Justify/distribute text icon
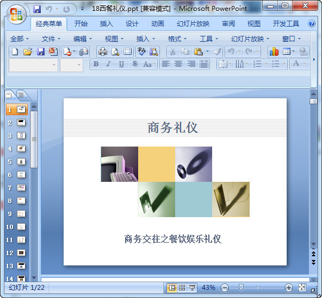This screenshot has height=298, width=322. pyautogui.click(x=204, y=64)
